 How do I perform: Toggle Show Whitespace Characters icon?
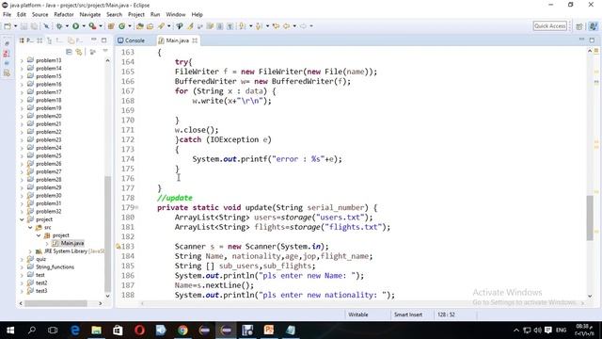point(230,26)
